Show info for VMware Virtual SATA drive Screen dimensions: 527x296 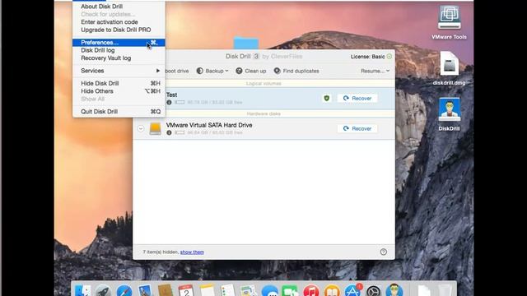169,132
